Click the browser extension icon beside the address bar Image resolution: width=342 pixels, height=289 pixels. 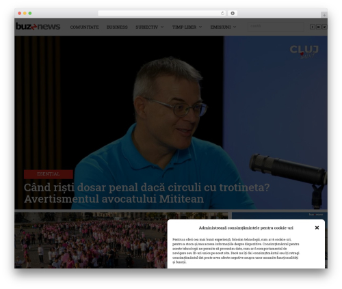pos(233,13)
